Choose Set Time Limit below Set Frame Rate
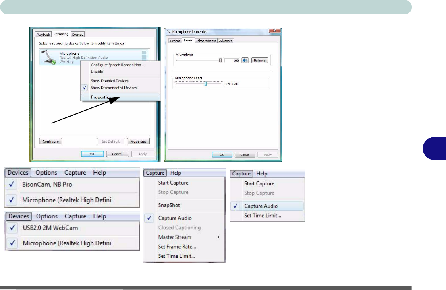The image size is (446, 290). click(184, 256)
